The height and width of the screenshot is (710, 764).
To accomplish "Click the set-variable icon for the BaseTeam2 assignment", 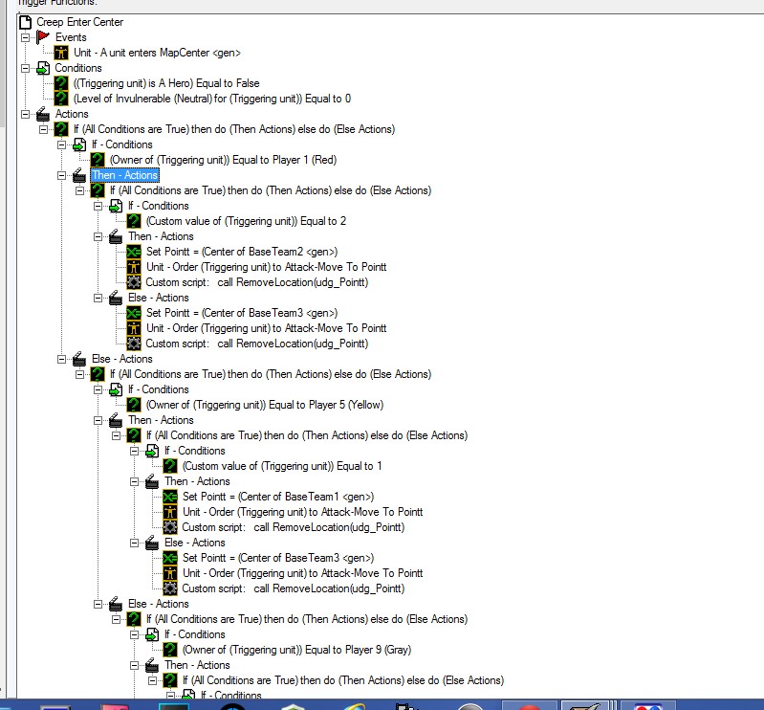I will 134,252.
